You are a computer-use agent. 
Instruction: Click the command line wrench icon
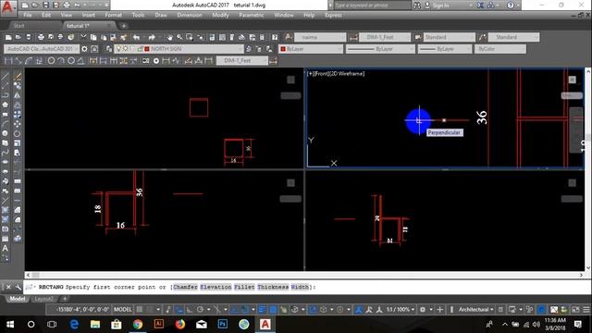coord(18,288)
